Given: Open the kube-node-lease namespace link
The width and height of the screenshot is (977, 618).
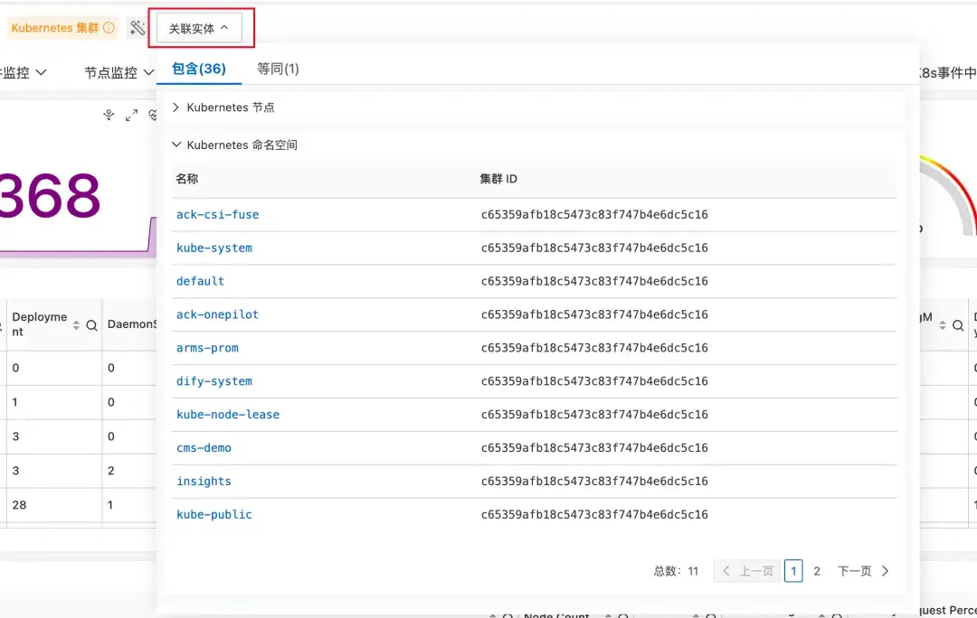Looking at the screenshot, I should (228, 415).
